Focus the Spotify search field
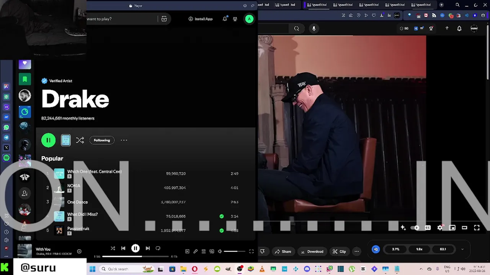This screenshot has height=275, width=490. coord(122,19)
